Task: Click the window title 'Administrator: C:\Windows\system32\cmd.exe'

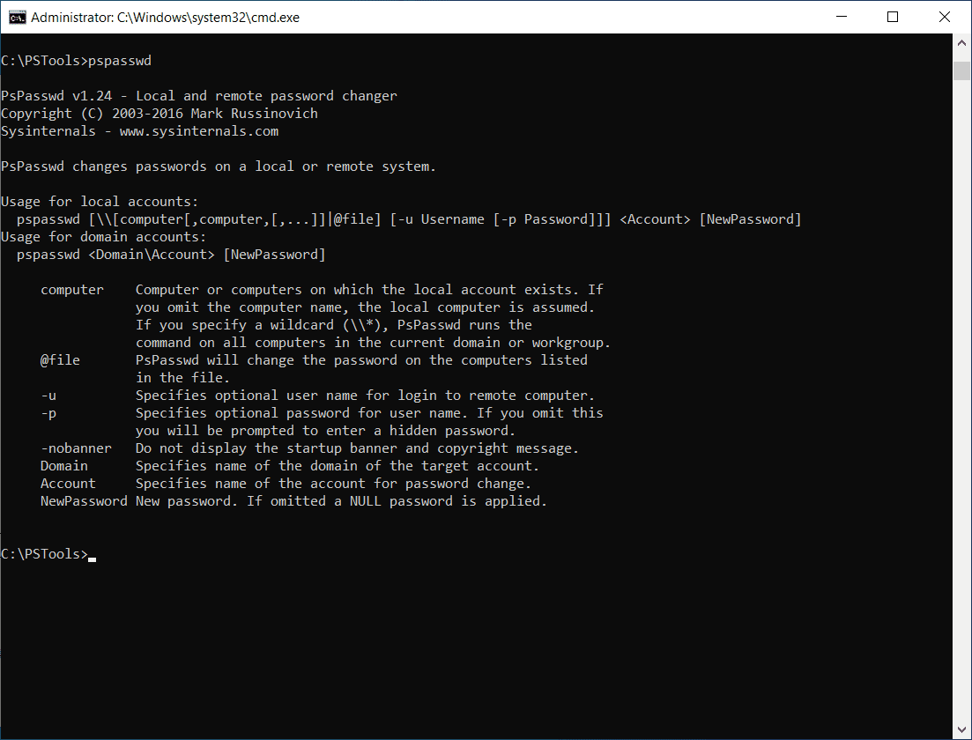Action: click(165, 18)
